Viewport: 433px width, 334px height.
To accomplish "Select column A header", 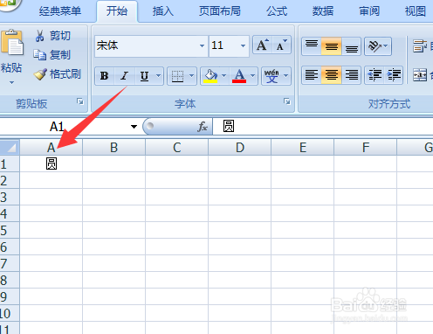I will [51, 148].
